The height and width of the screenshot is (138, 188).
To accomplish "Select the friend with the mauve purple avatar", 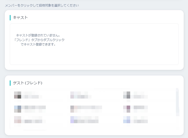I will pyautogui.click(x=135, y=109).
